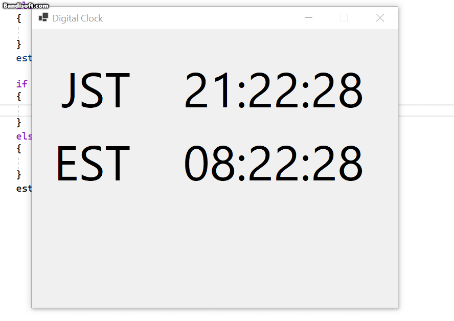
Task: Click the "est" code text above the if keyword
Action: (24, 58)
